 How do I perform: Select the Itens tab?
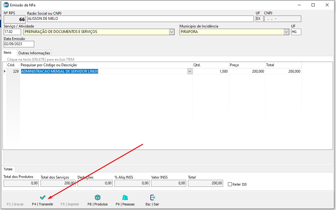(8, 52)
